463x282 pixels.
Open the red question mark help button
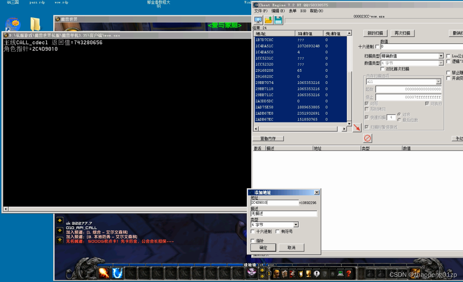349,274
